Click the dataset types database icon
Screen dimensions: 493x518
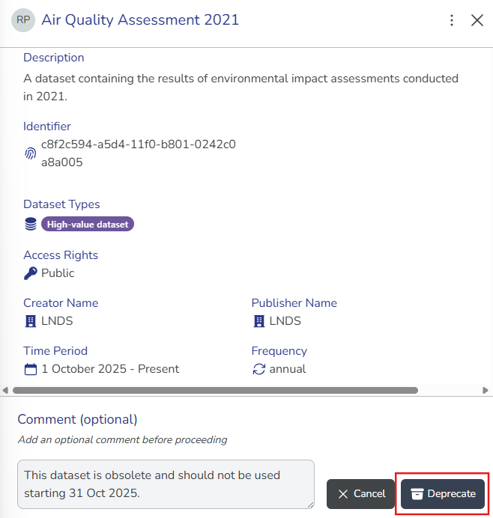pos(31,224)
